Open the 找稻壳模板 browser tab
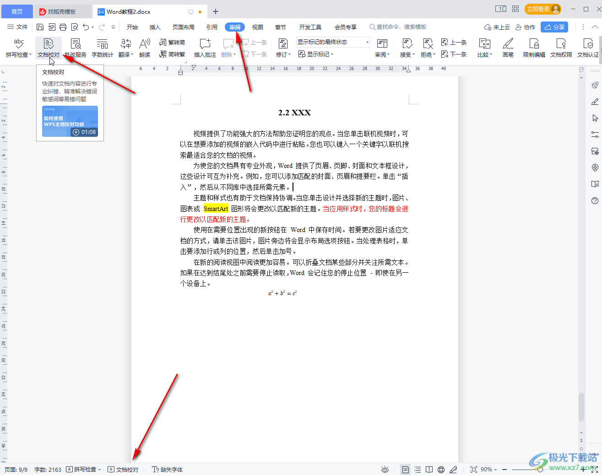Viewport: 602px width, 475px height. pyautogui.click(x=63, y=11)
